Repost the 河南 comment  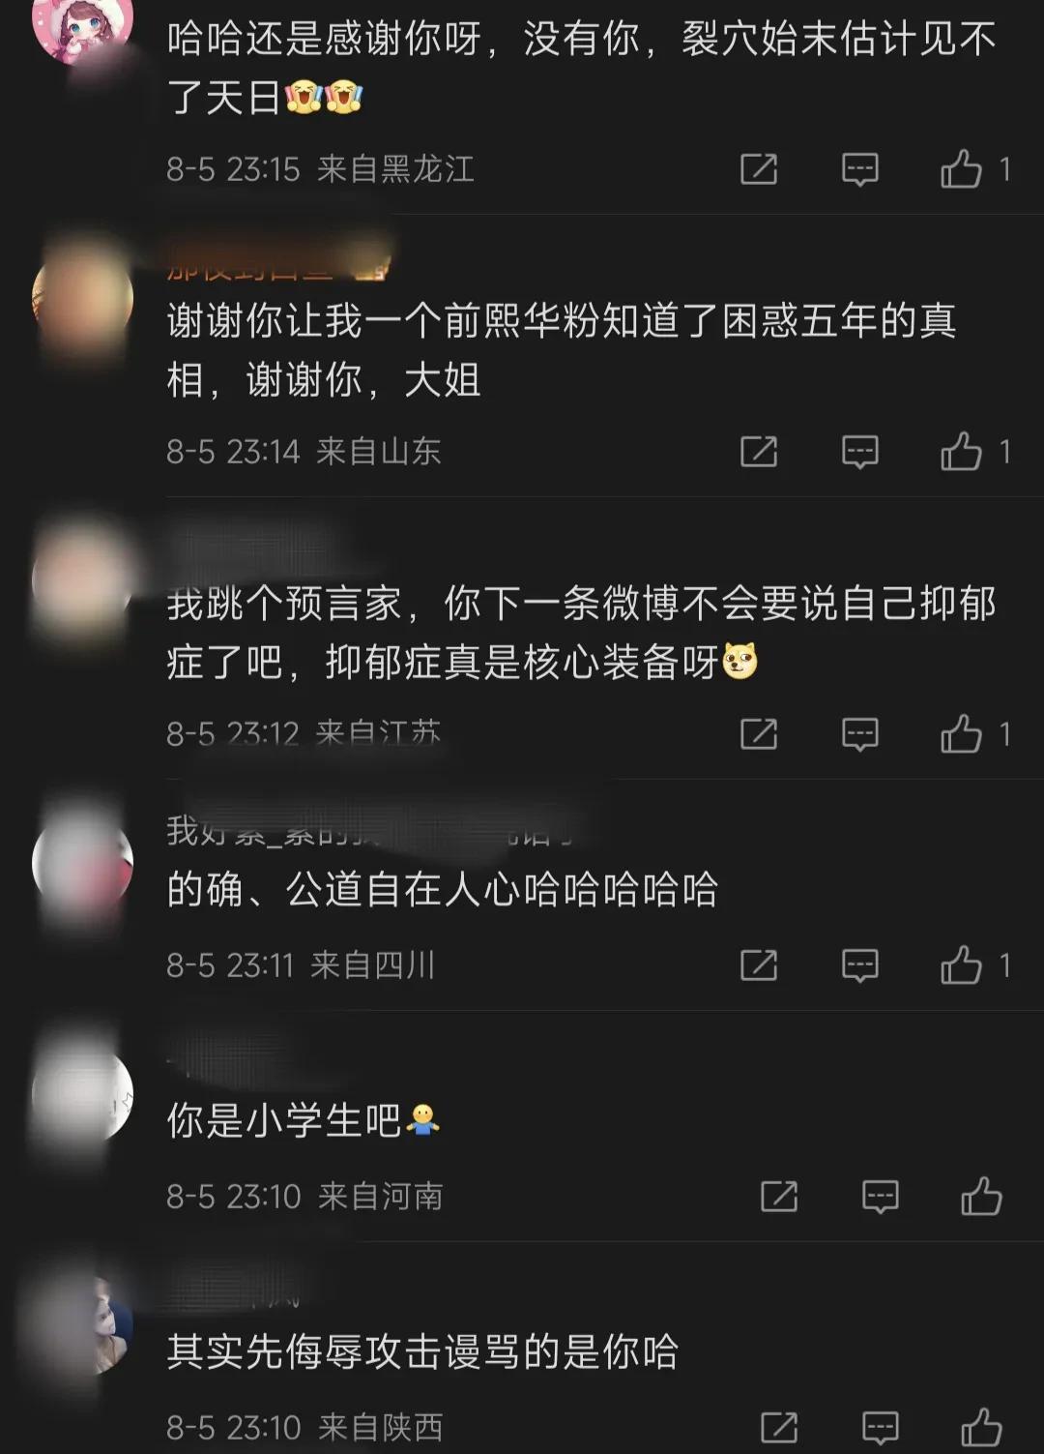[779, 1196]
